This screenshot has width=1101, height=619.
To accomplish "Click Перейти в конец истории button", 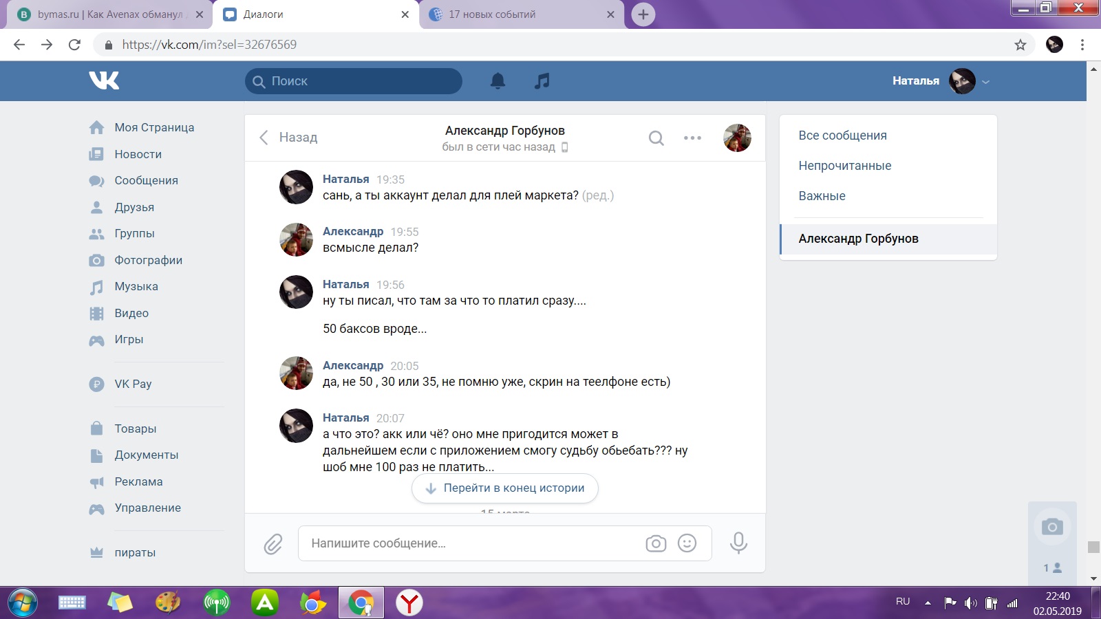I will tap(505, 488).
